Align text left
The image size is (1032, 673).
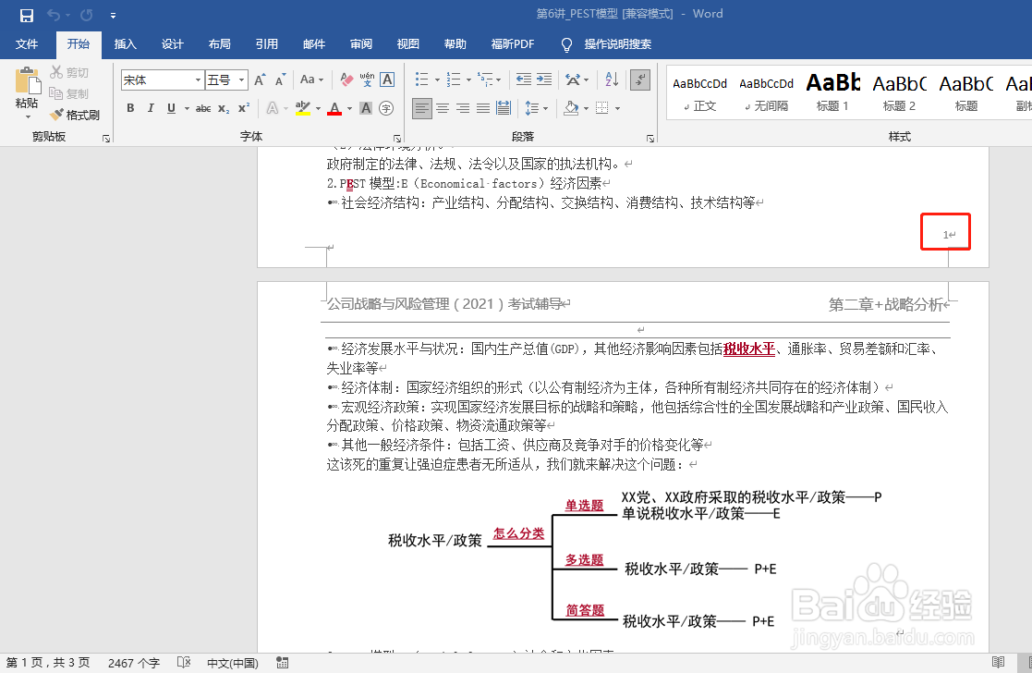click(x=422, y=108)
